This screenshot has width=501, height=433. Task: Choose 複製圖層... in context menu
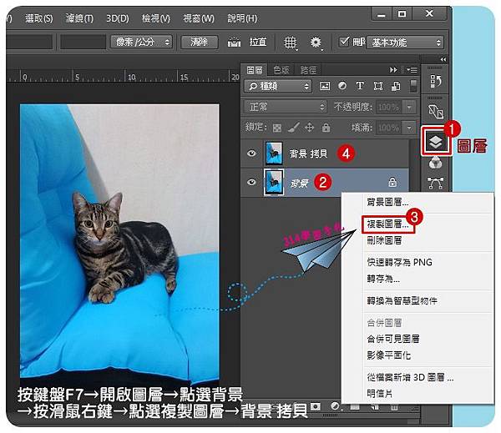(387, 224)
